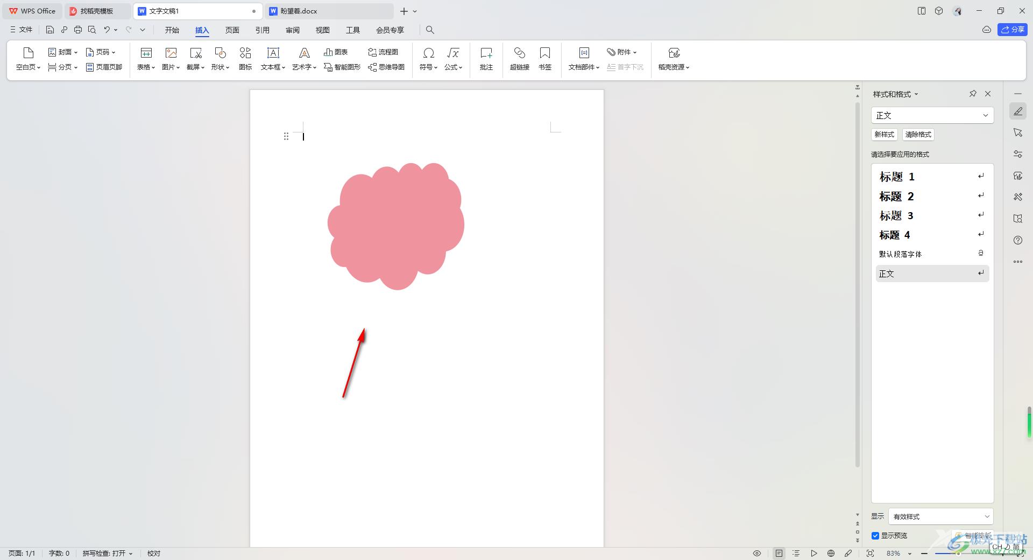Insert a 智能图形 smart graphic

pos(342,67)
